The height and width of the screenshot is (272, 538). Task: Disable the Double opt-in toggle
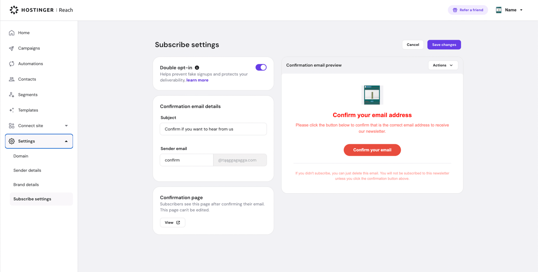click(x=261, y=67)
